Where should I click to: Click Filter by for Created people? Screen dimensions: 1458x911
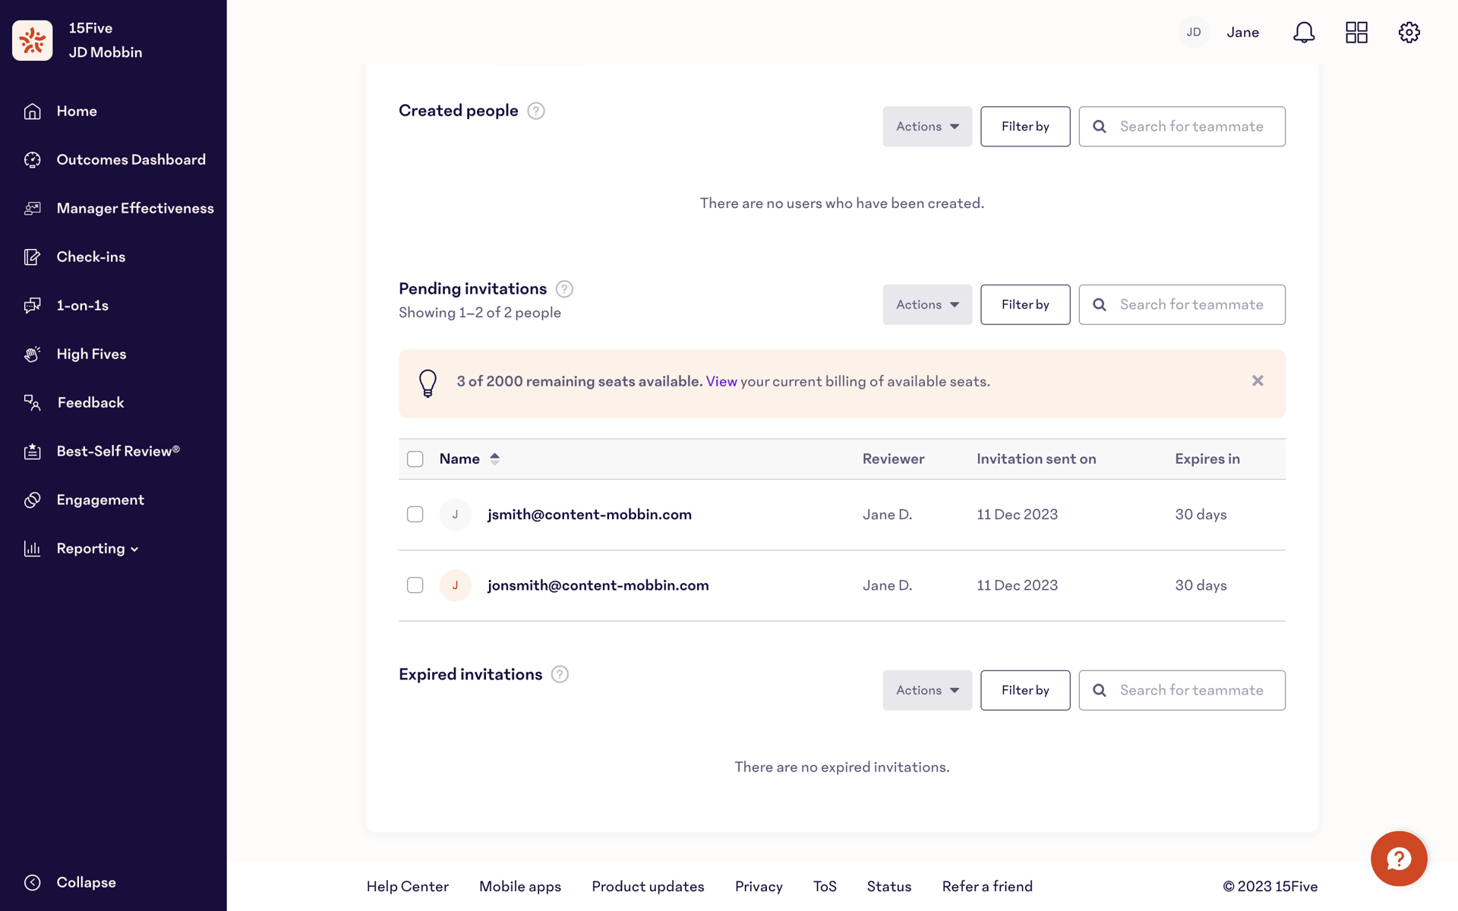point(1025,127)
